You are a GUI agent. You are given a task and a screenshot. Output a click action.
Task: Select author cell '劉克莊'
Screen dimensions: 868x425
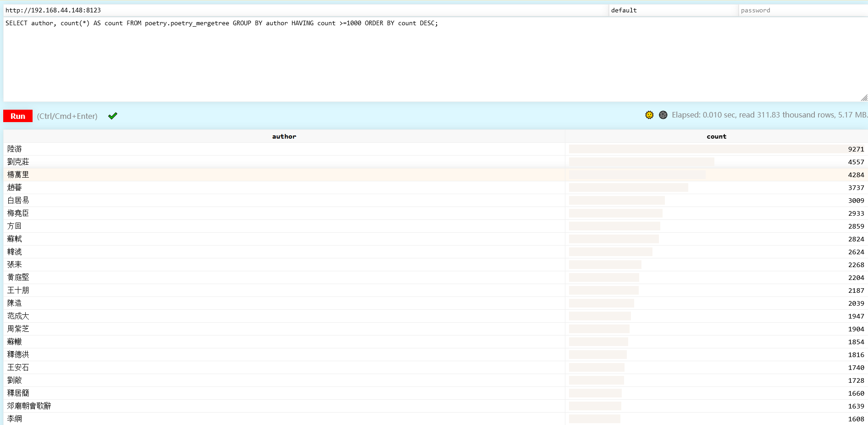pyautogui.click(x=284, y=162)
